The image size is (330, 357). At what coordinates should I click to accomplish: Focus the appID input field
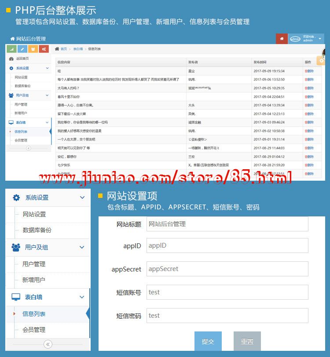coord(227,245)
